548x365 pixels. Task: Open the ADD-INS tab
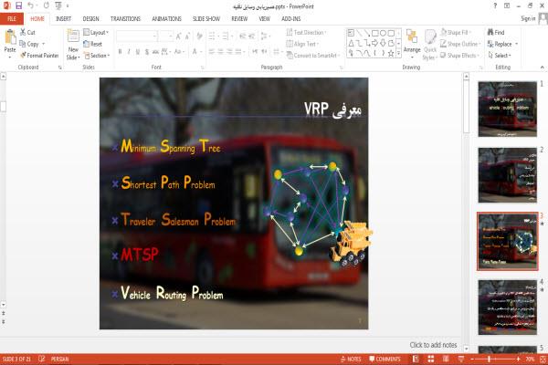pyautogui.click(x=290, y=19)
